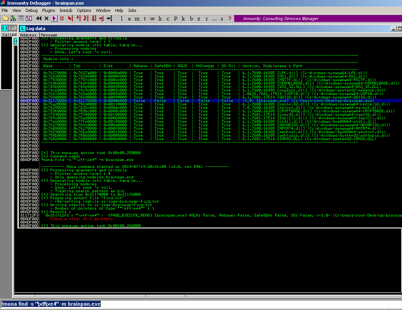Close the debugged program with the X icon
Screen dimensions: 402x310
pos(46,19)
